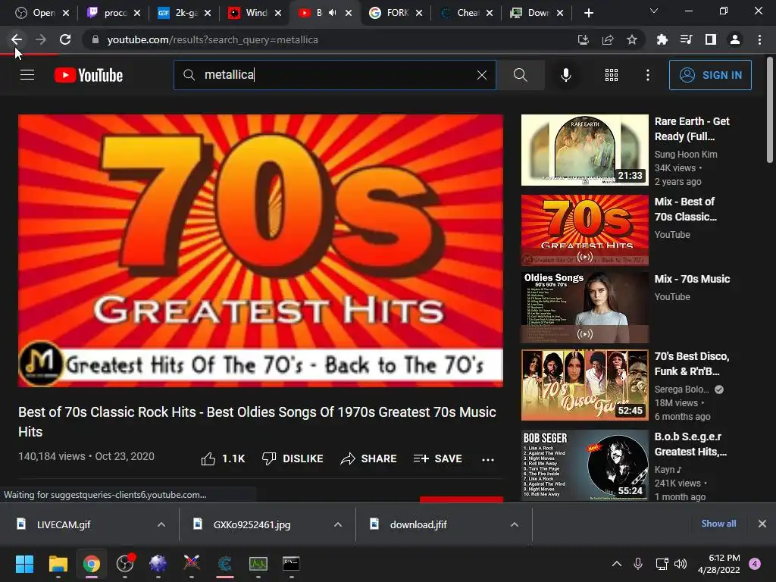
Task: Open the YouTube apps grid icon
Action: click(x=612, y=75)
